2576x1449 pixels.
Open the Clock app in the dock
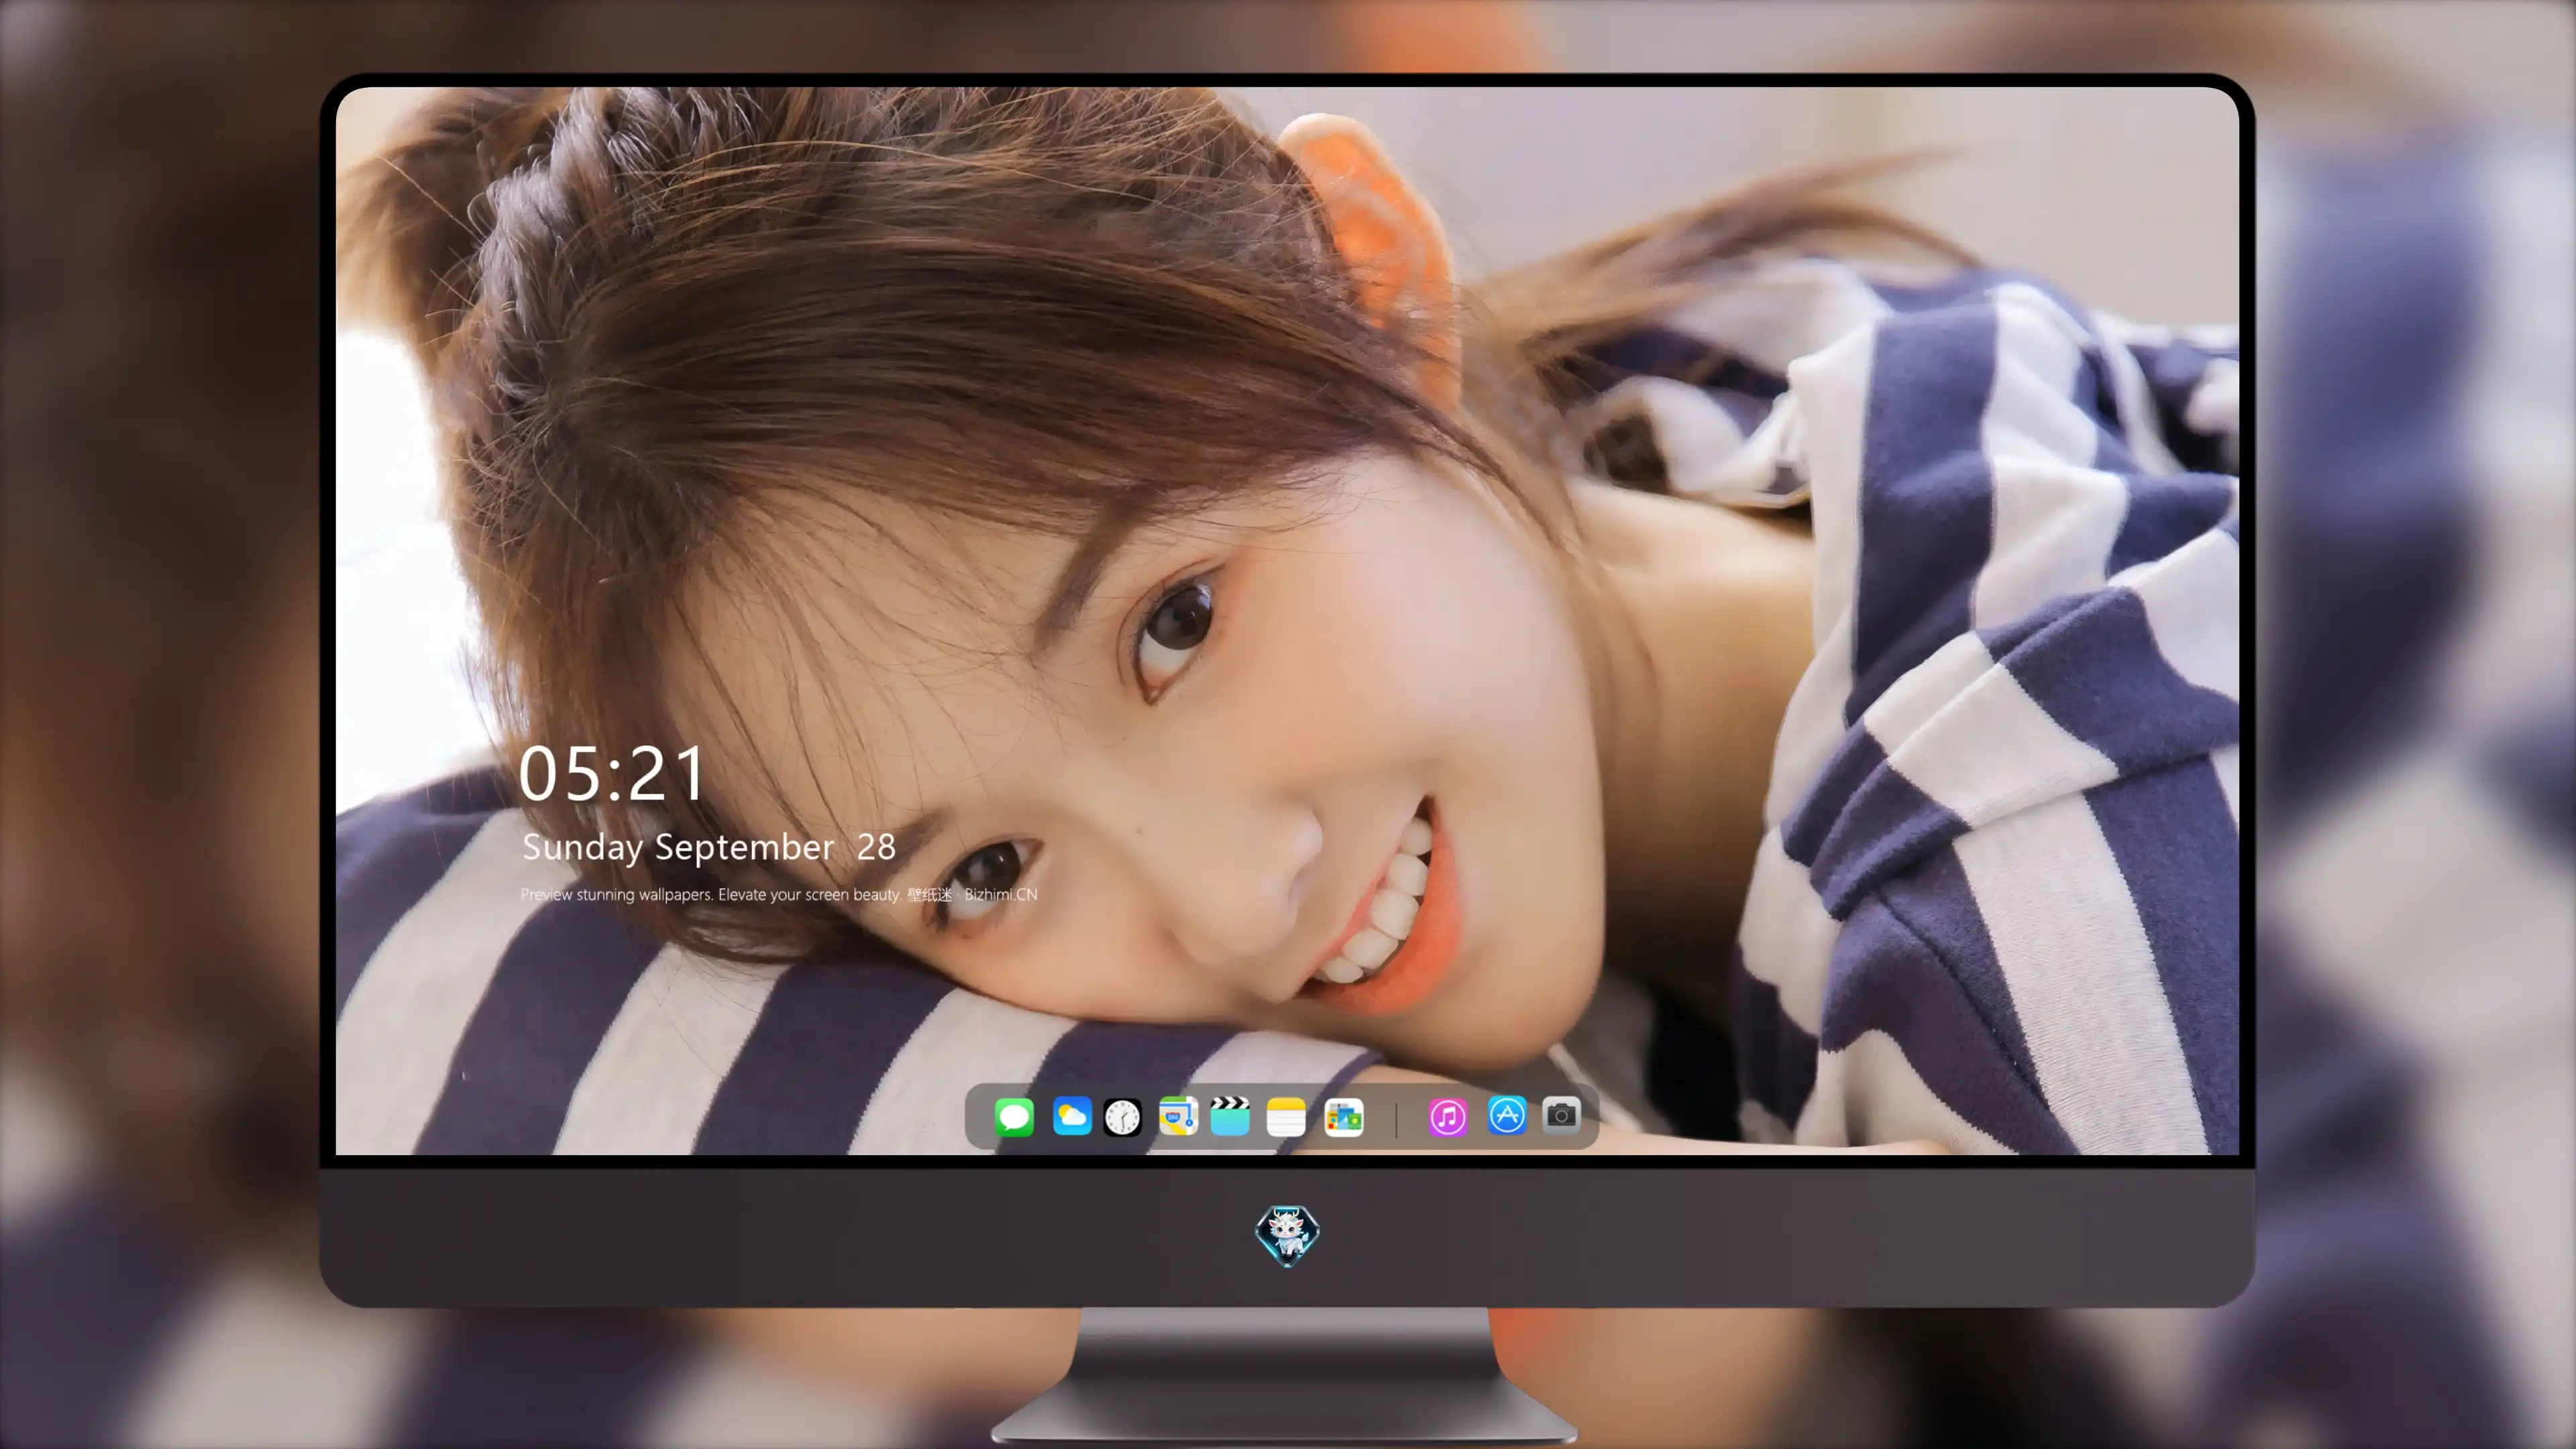(x=1122, y=1117)
